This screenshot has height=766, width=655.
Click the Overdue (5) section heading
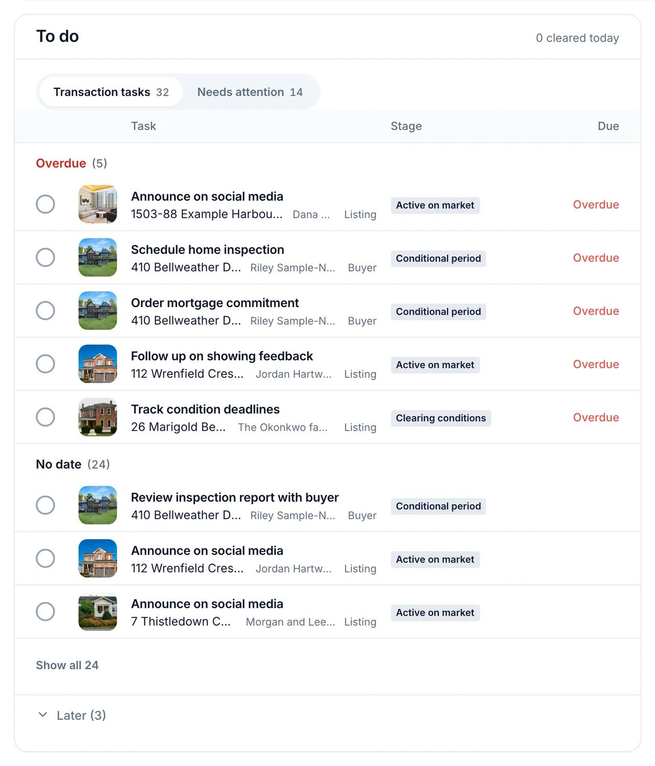(72, 163)
